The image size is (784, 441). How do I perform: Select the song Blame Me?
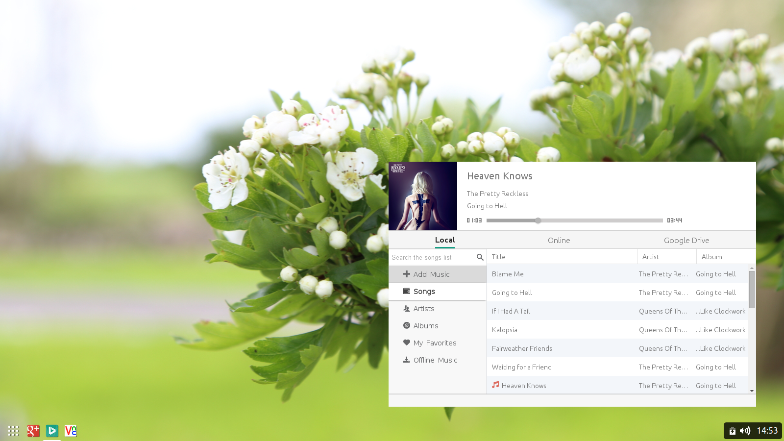click(x=508, y=274)
